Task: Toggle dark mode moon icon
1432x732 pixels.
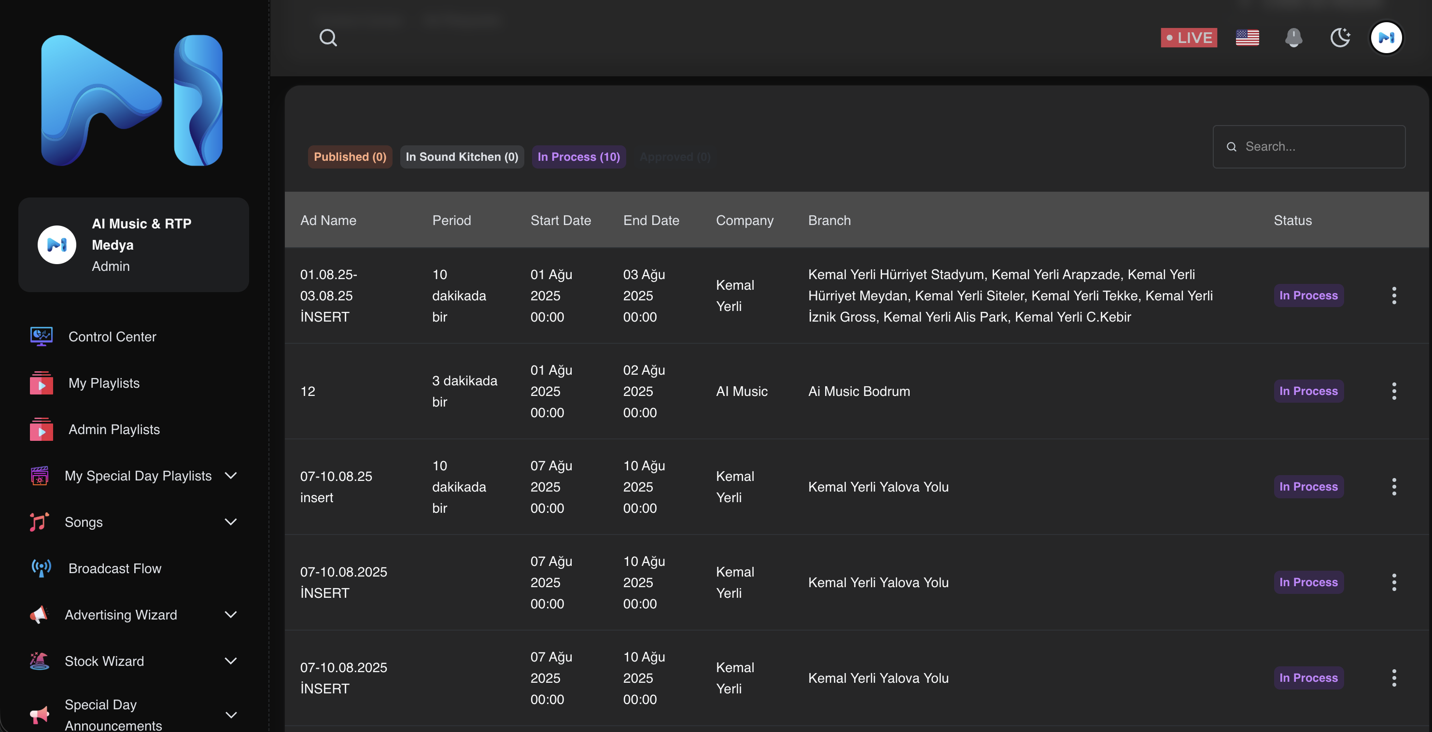Action: coord(1340,38)
